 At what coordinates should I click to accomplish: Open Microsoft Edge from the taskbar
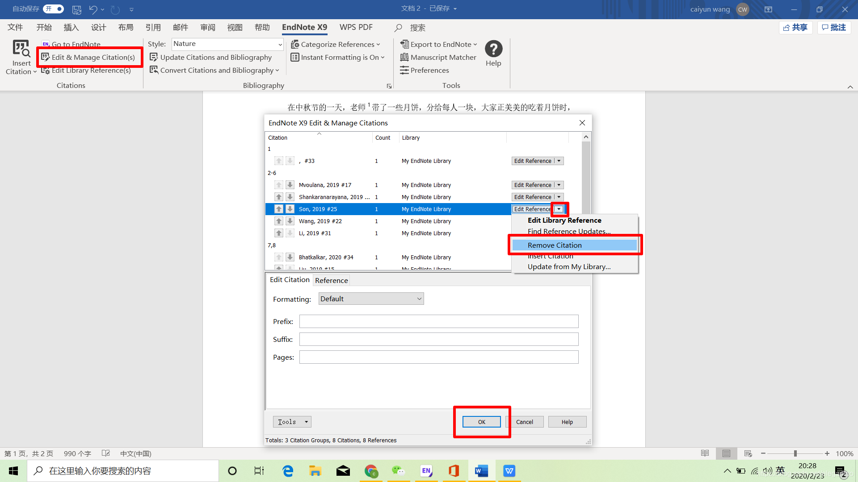[x=288, y=471]
